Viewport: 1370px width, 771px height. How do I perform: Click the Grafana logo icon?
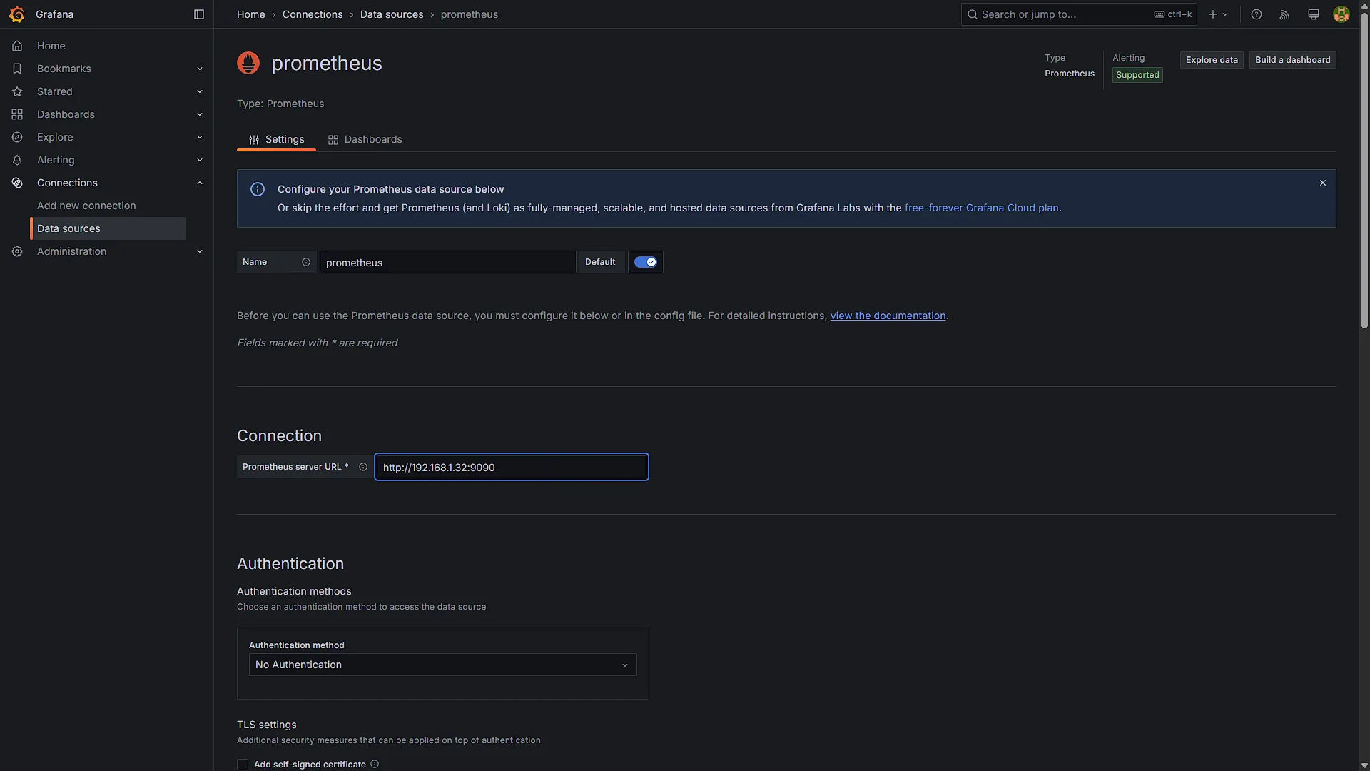[x=16, y=14]
